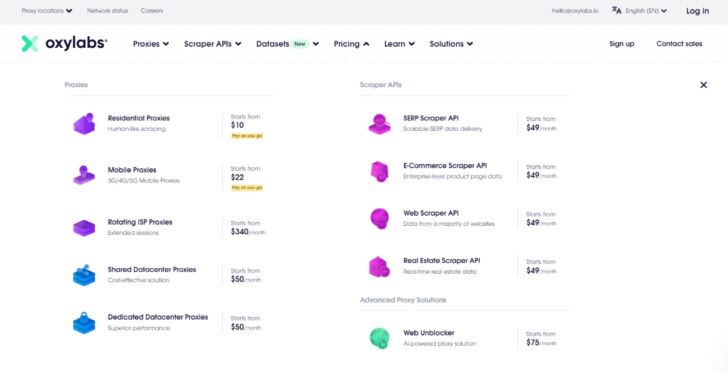Click the Oxylabs logo
The width and height of the screenshot is (728, 373).
(64, 44)
